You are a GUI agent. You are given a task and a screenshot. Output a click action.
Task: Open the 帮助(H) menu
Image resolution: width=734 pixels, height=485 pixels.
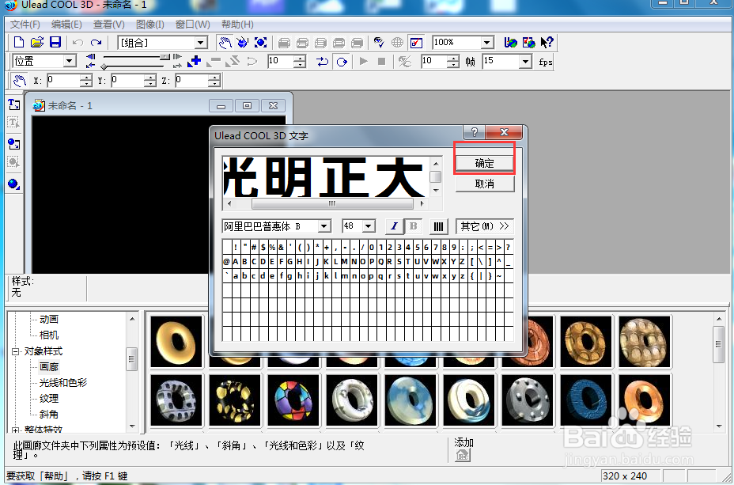pos(237,25)
